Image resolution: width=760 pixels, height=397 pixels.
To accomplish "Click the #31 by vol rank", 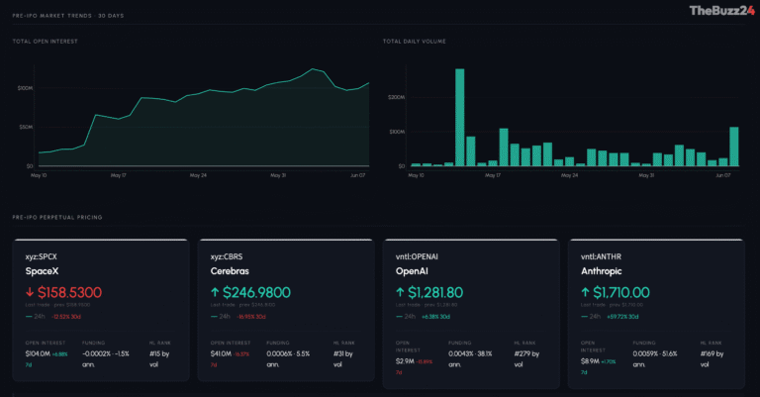I will (x=343, y=358).
